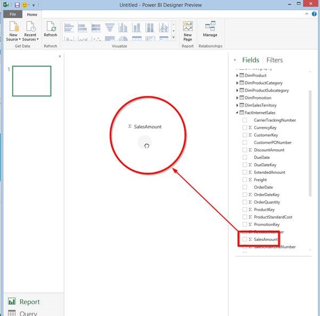Check the DueDate field checkbox
The width and height of the screenshot is (320, 316).
click(245, 157)
